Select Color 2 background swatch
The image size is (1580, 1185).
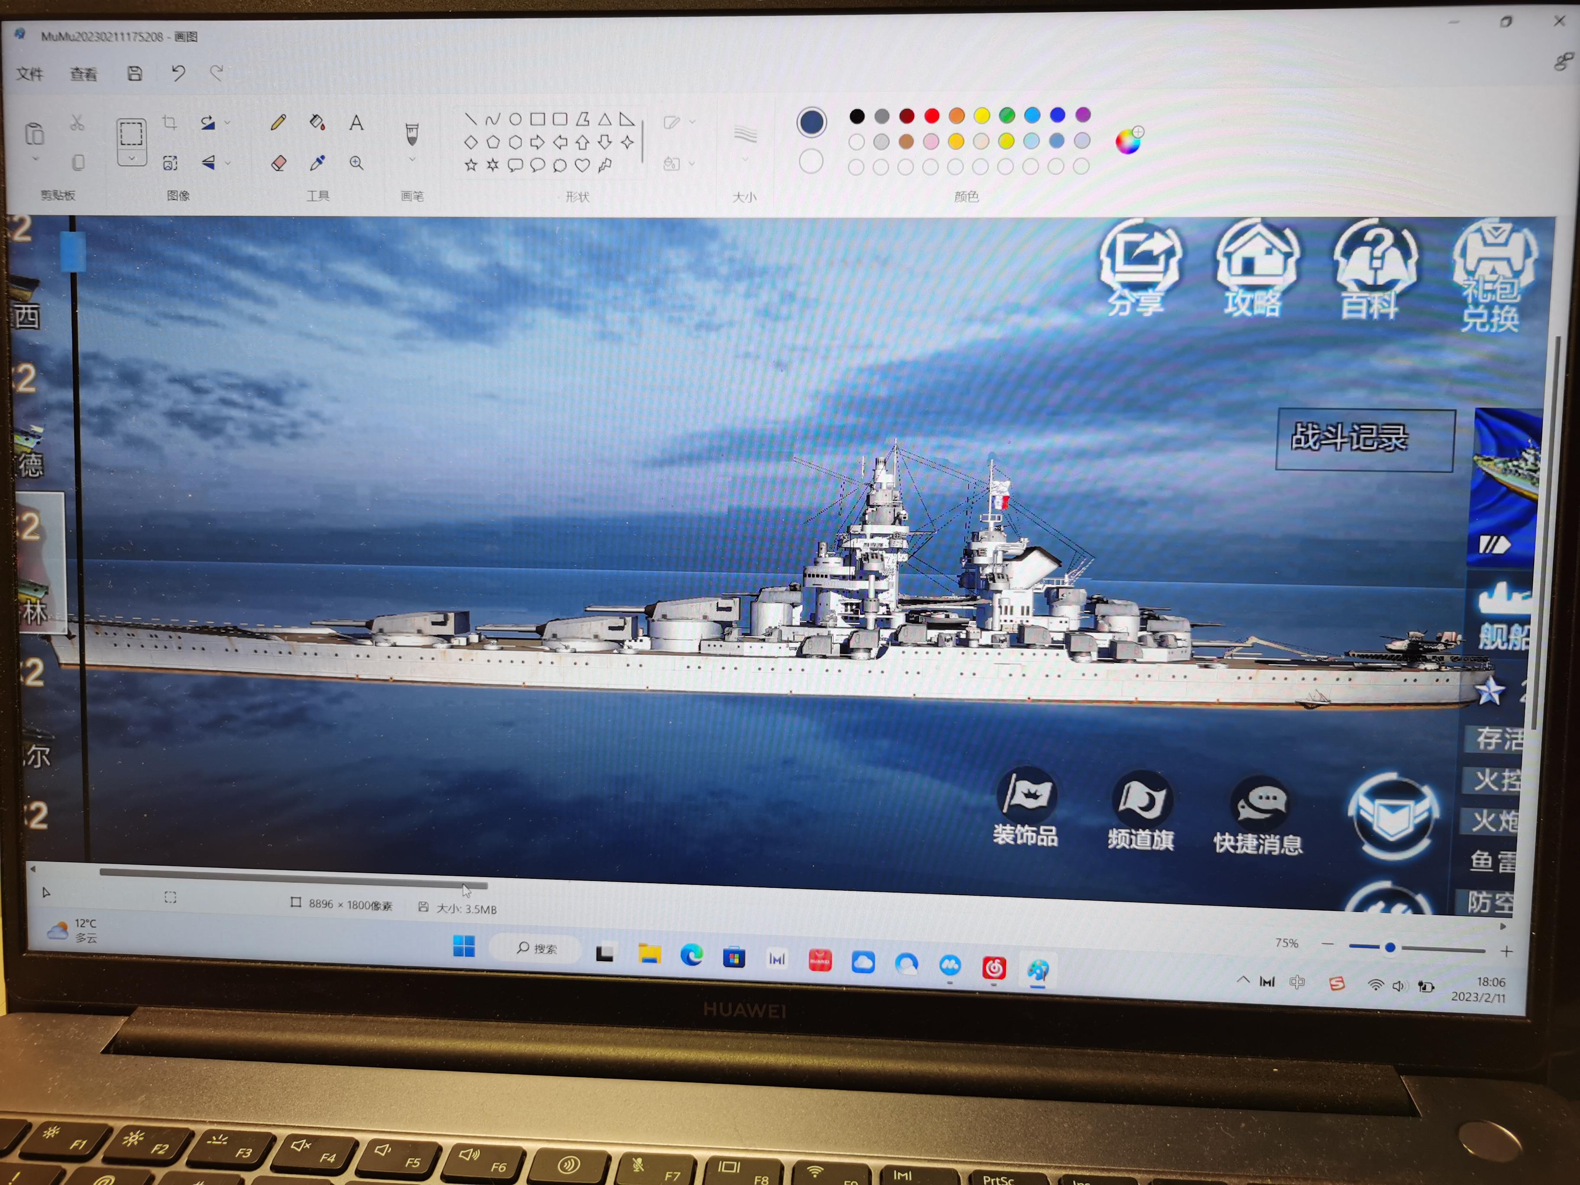point(811,162)
